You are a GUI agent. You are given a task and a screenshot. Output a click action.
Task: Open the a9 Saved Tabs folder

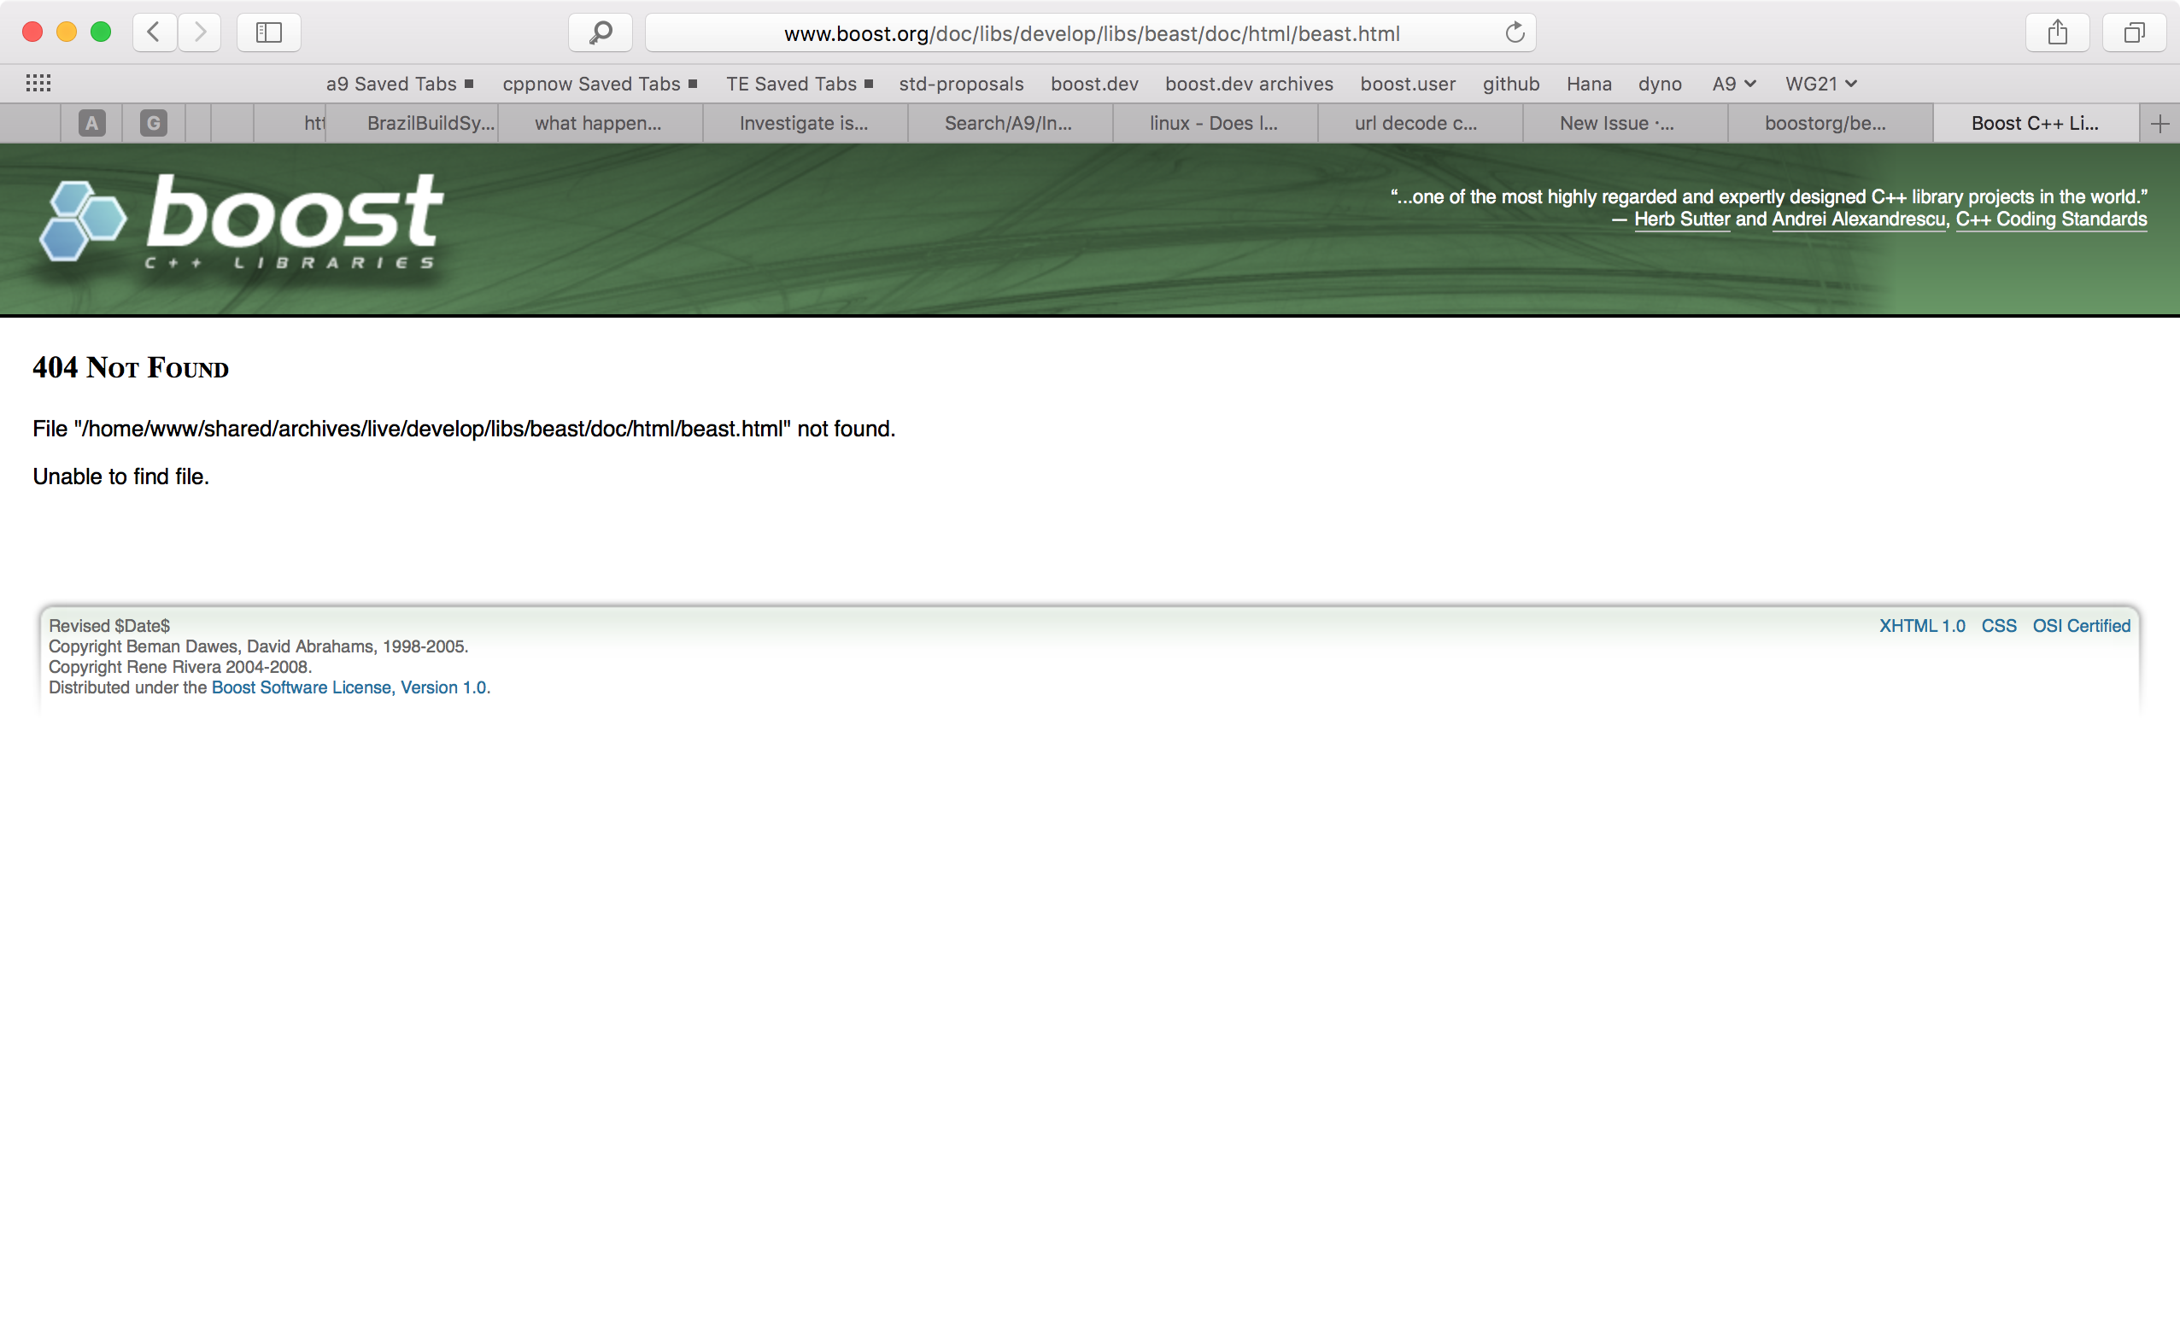[399, 83]
